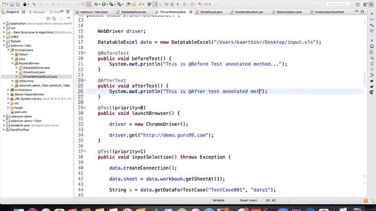Select the SendGridTest project
Viewport: 376px width, 211px height.
(x=19, y=130)
